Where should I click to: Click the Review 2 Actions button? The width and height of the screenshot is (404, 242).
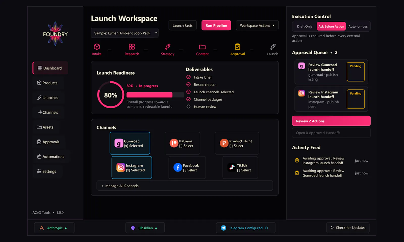[x=331, y=121]
